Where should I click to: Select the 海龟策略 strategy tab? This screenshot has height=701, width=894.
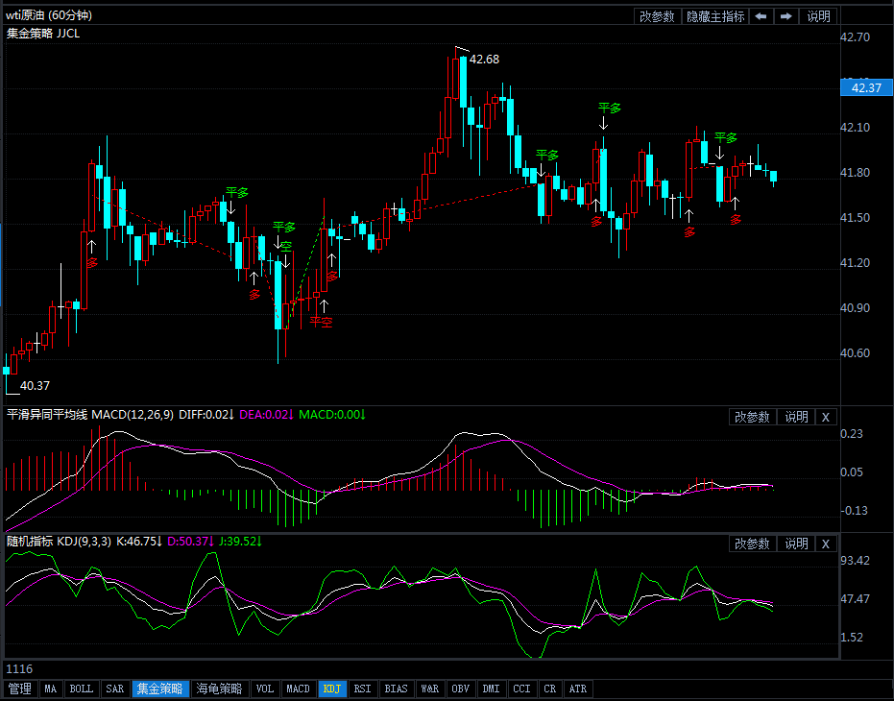[219, 689]
